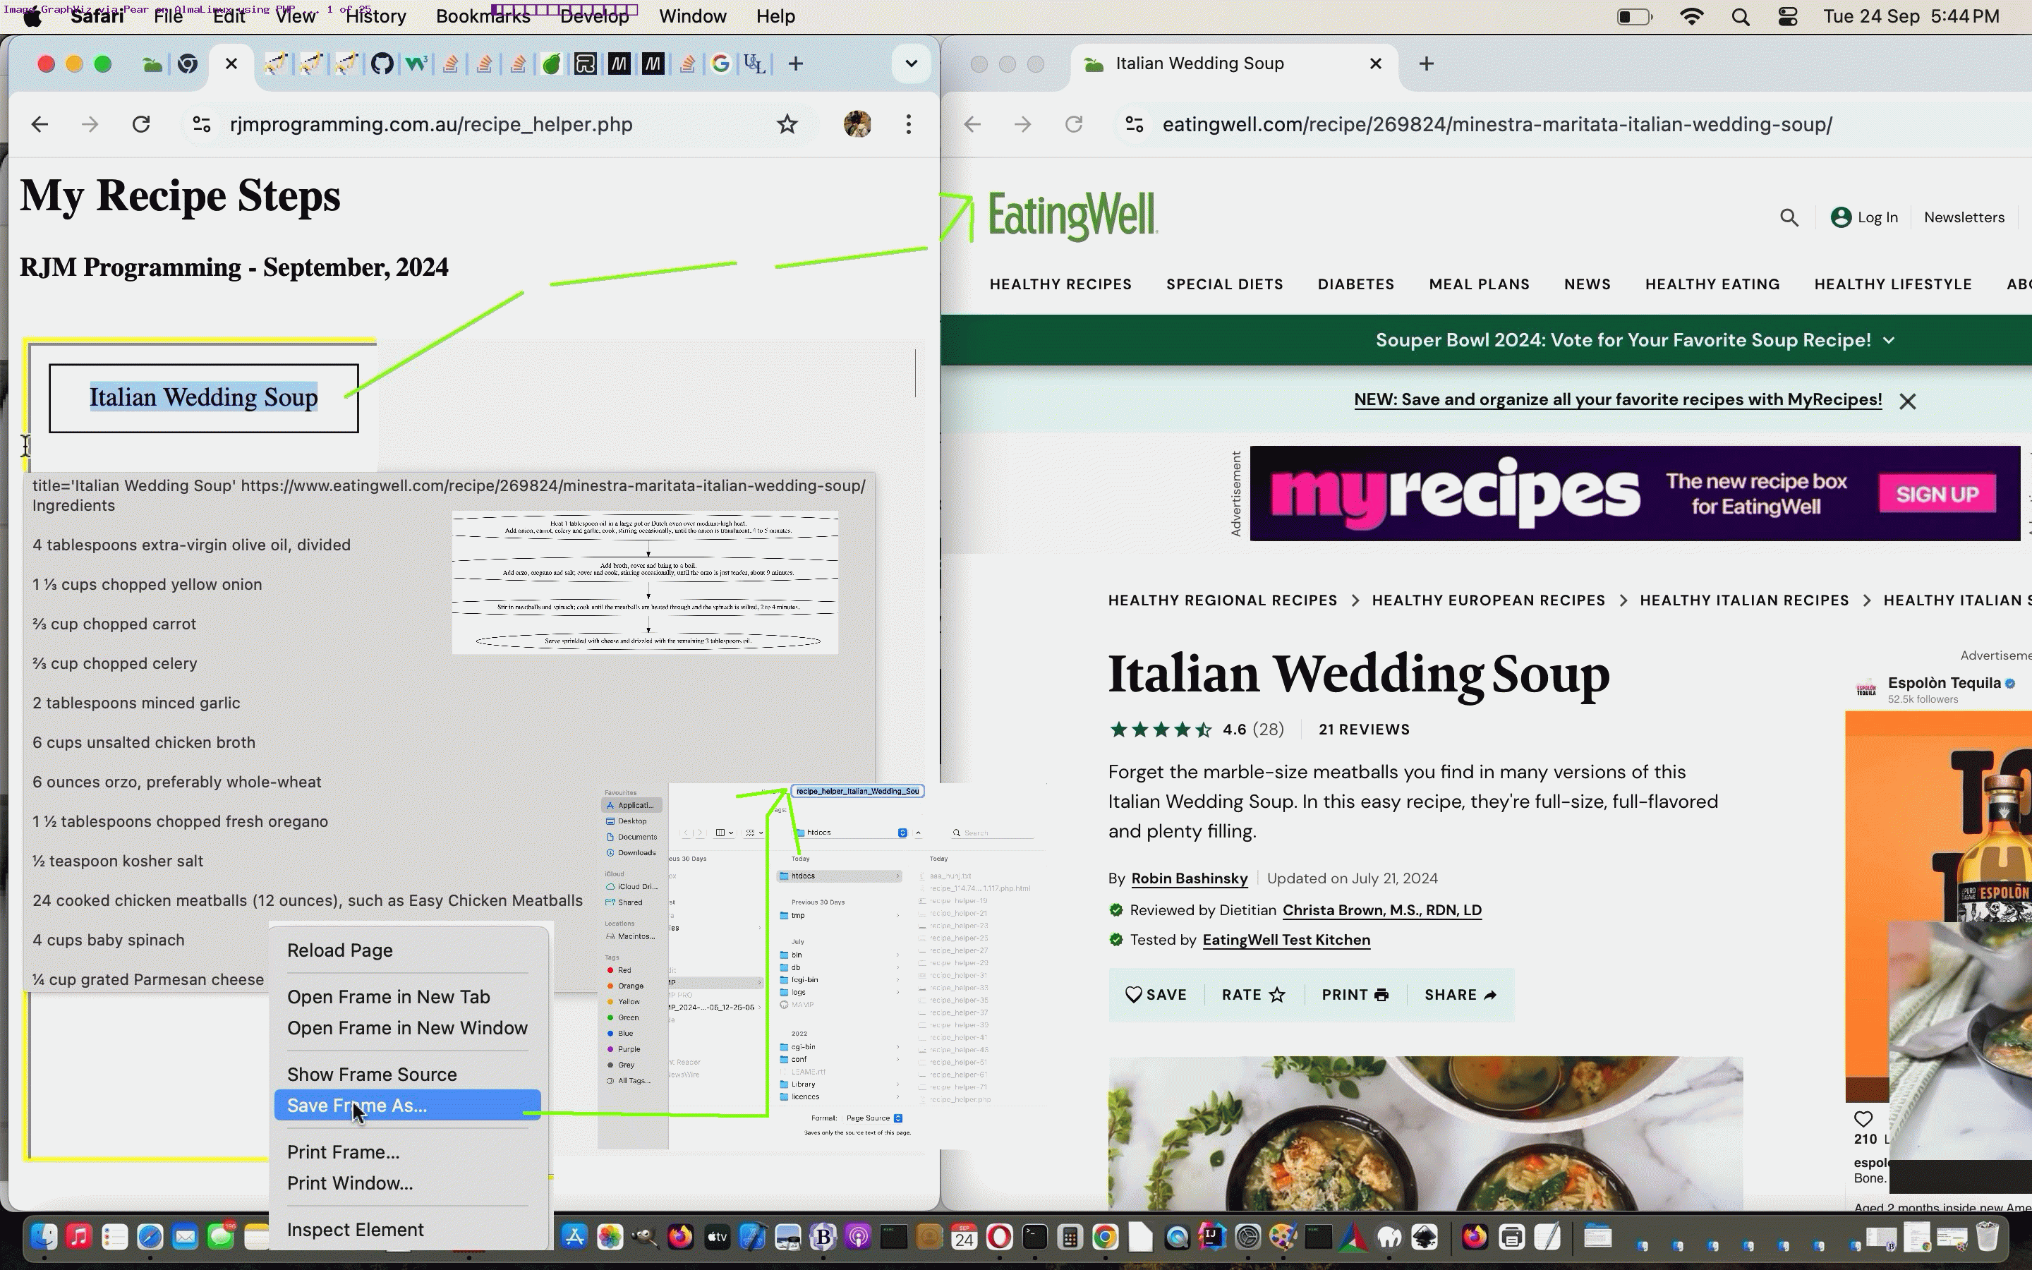Click the EatingWell search magnifier icon
Viewport: 2032px width, 1270px height.
tap(1789, 217)
